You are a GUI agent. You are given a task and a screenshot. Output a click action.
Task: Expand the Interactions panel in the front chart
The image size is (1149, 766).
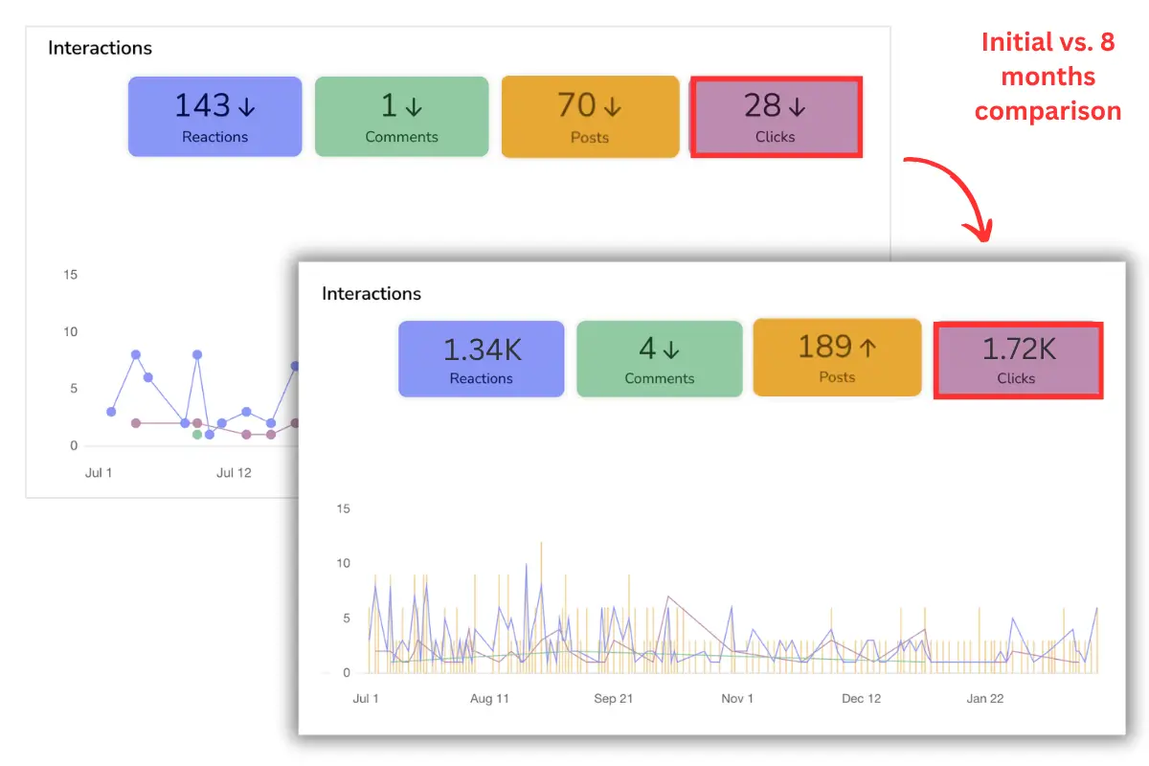372,293
